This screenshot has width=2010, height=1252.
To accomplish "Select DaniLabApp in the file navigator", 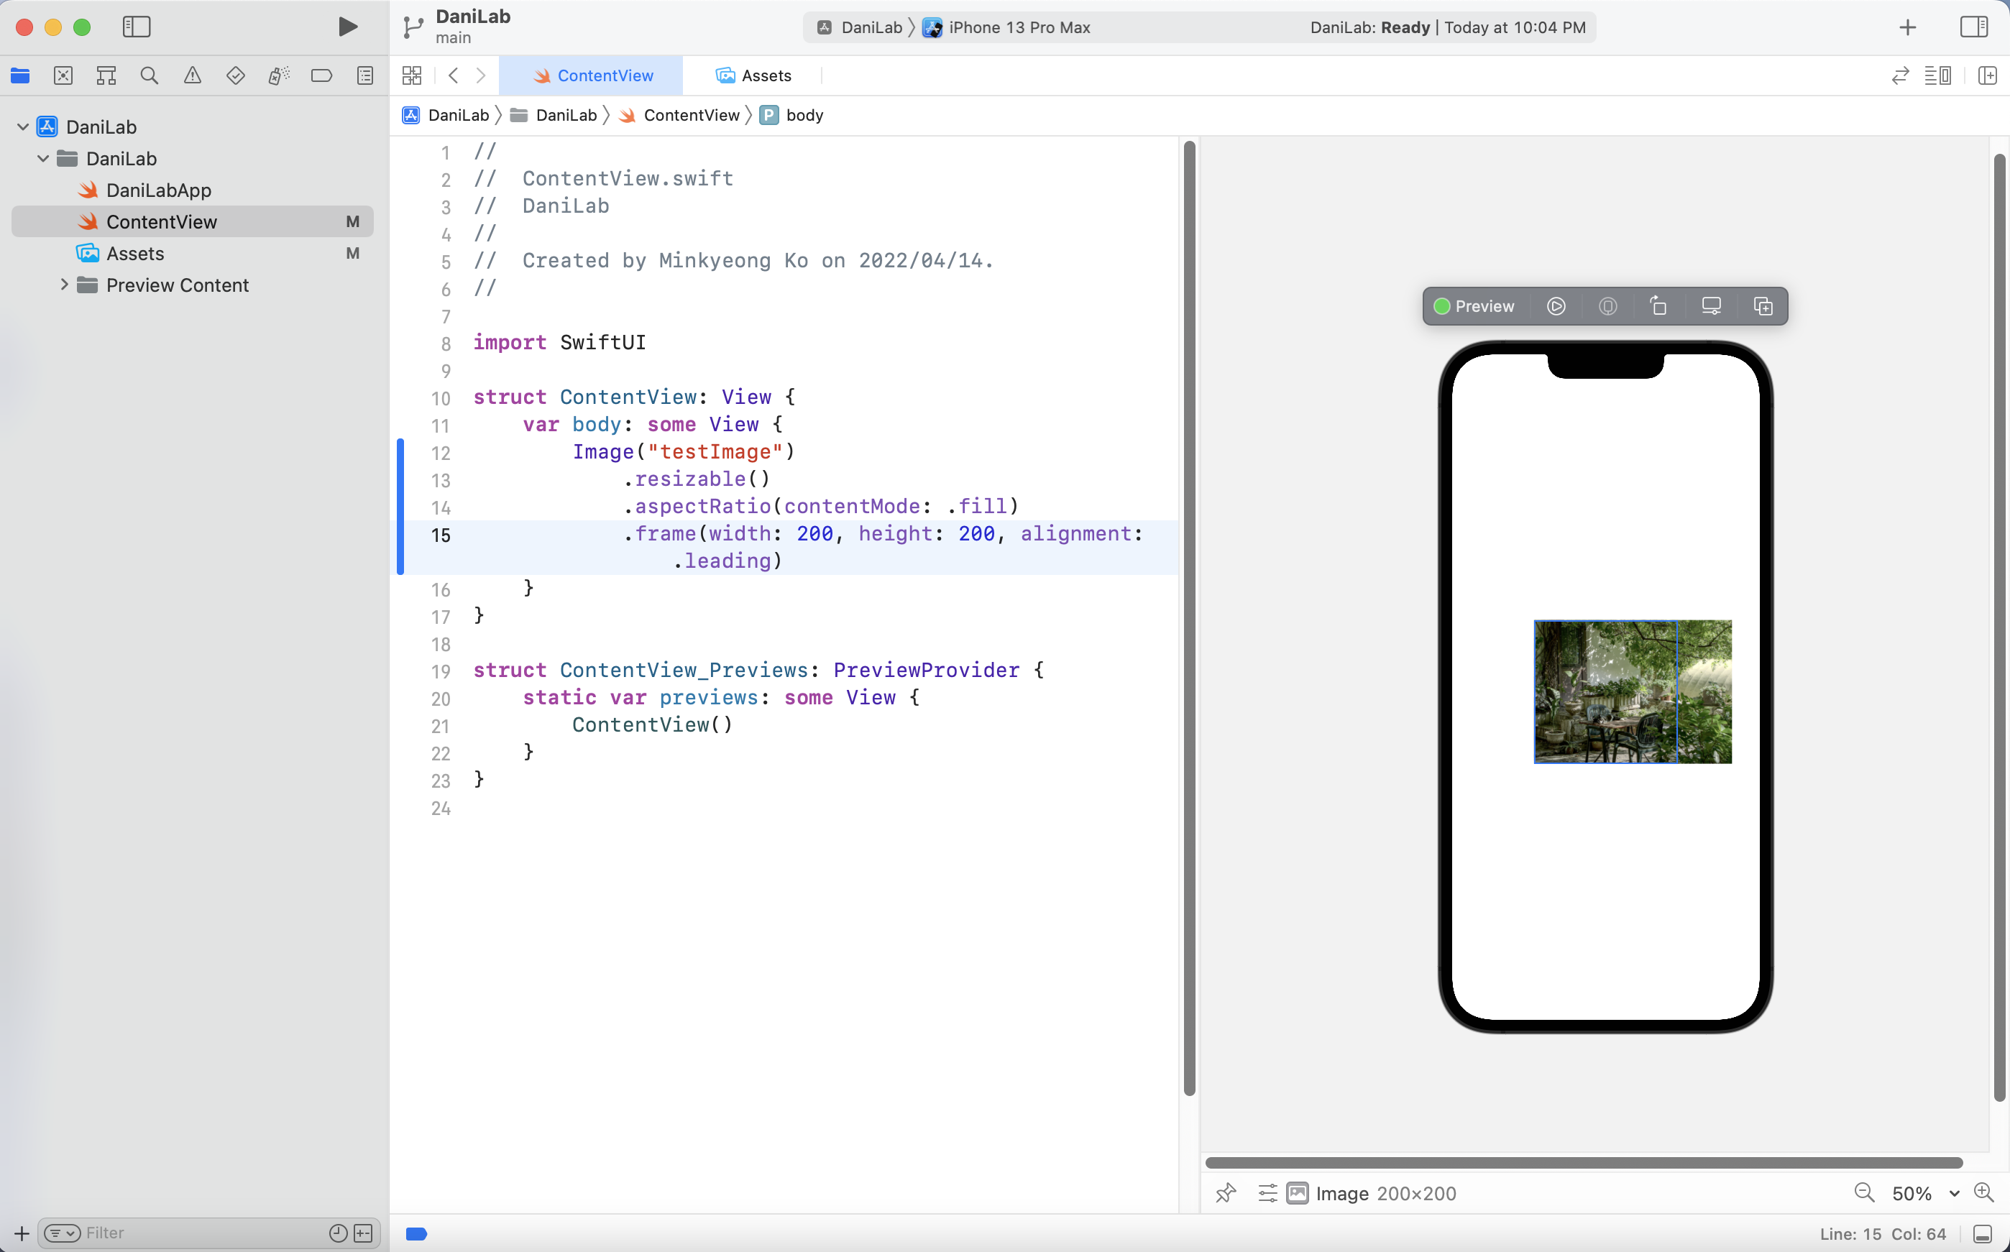I will click(158, 190).
